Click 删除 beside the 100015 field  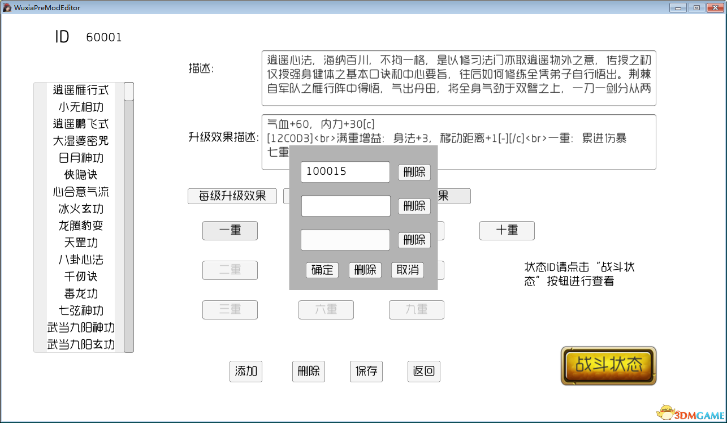(414, 172)
